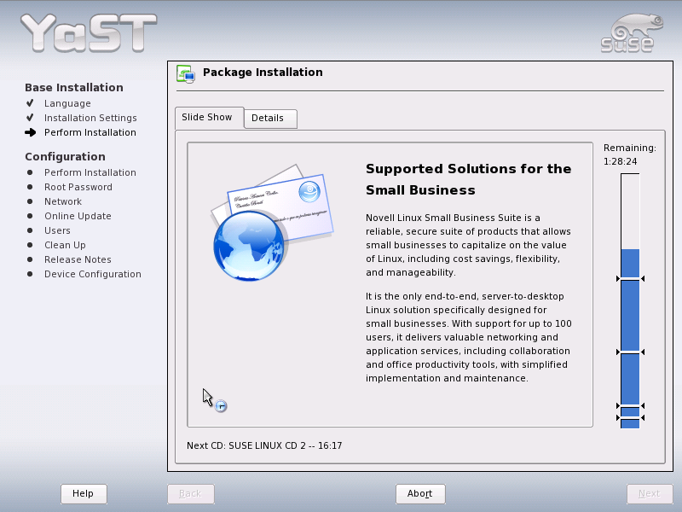The image size is (682, 512).
Task: Click the Next CD: SUSE LINUX CD 2 status
Action: 264,445
